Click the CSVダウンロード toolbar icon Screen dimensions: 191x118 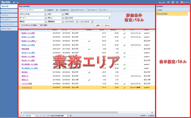pyautogui.click(x=72, y=10)
